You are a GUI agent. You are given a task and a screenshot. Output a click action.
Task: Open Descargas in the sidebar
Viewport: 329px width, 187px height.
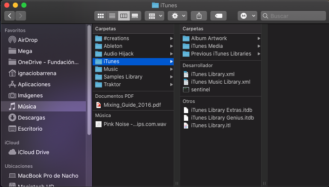pos(44,117)
